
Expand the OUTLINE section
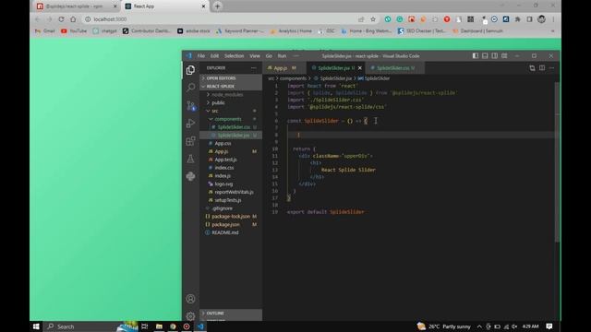coord(231,314)
